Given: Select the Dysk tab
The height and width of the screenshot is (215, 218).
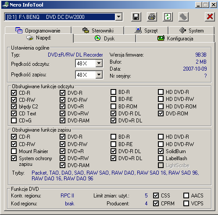Looking at the screenshot, I should pos(104,39).
